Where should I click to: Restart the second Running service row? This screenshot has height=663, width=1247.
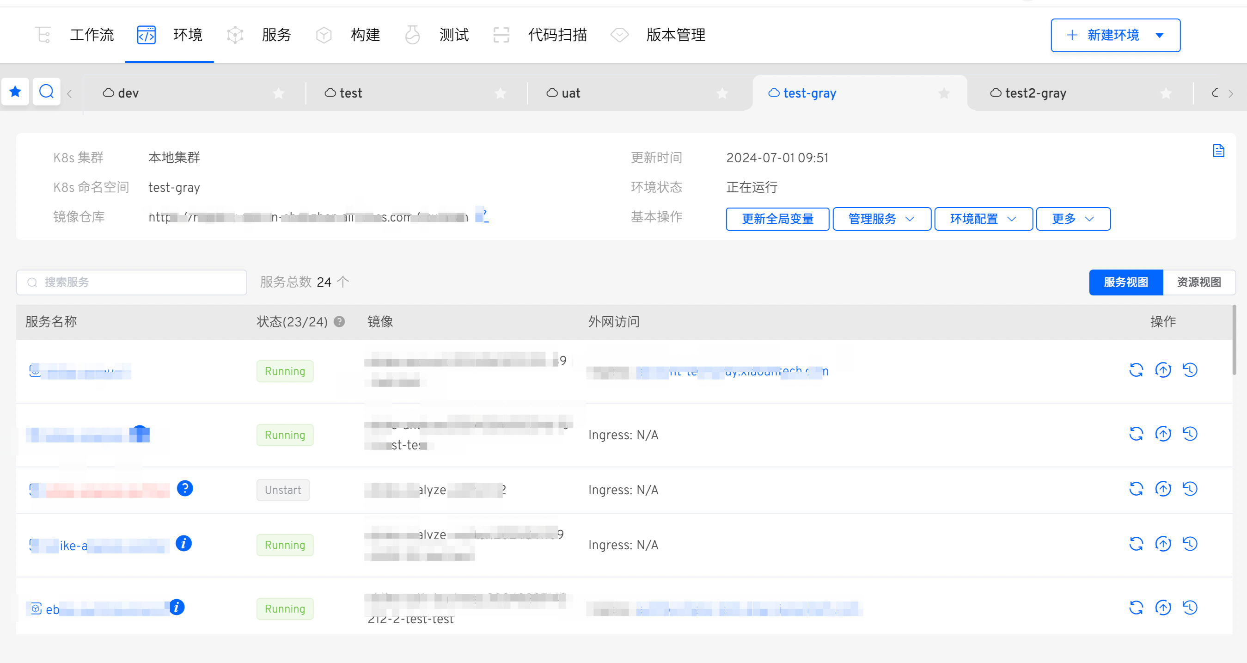(x=1136, y=433)
